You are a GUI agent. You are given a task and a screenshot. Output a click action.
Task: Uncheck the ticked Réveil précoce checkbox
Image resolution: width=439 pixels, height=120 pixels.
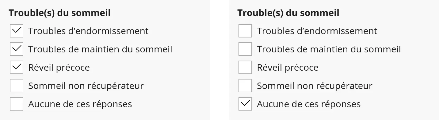point(17,67)
